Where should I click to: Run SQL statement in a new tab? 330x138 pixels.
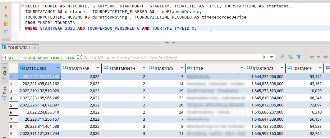6,15
